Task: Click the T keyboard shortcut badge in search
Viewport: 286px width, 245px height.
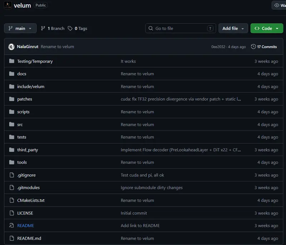Action: [210, 28]
